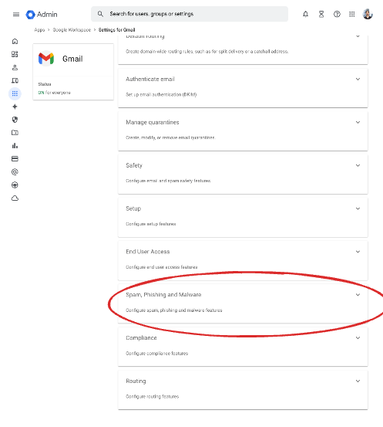Open the Reporting bar chart sidebar icon
Viewport: 383px width, 427px height.
[15, 146]
